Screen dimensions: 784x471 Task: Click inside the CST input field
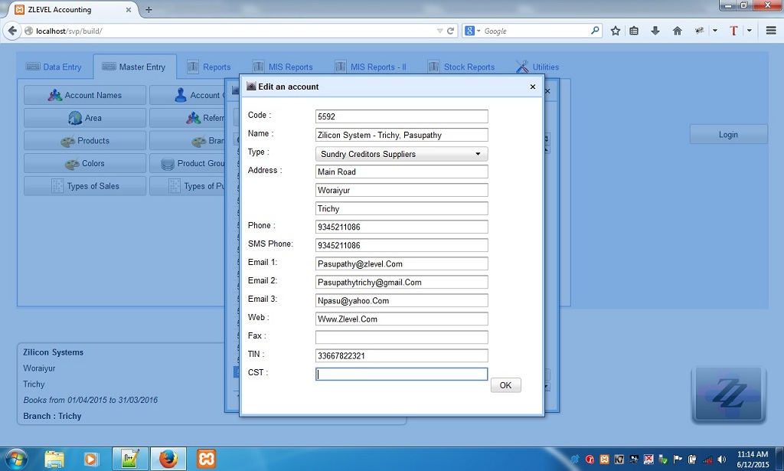point(401,373)
